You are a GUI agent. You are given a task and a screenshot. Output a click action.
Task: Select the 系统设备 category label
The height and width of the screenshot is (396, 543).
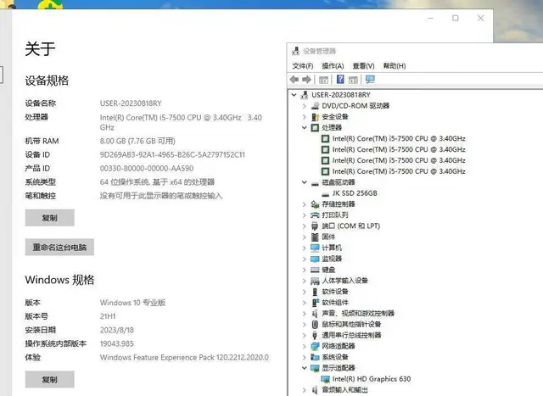pos(334,357)
